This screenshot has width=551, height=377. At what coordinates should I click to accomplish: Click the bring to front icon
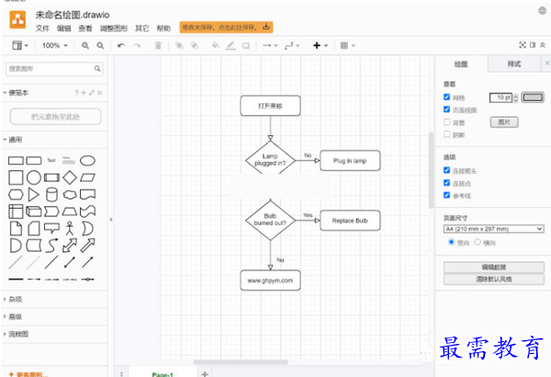point(179,45)
